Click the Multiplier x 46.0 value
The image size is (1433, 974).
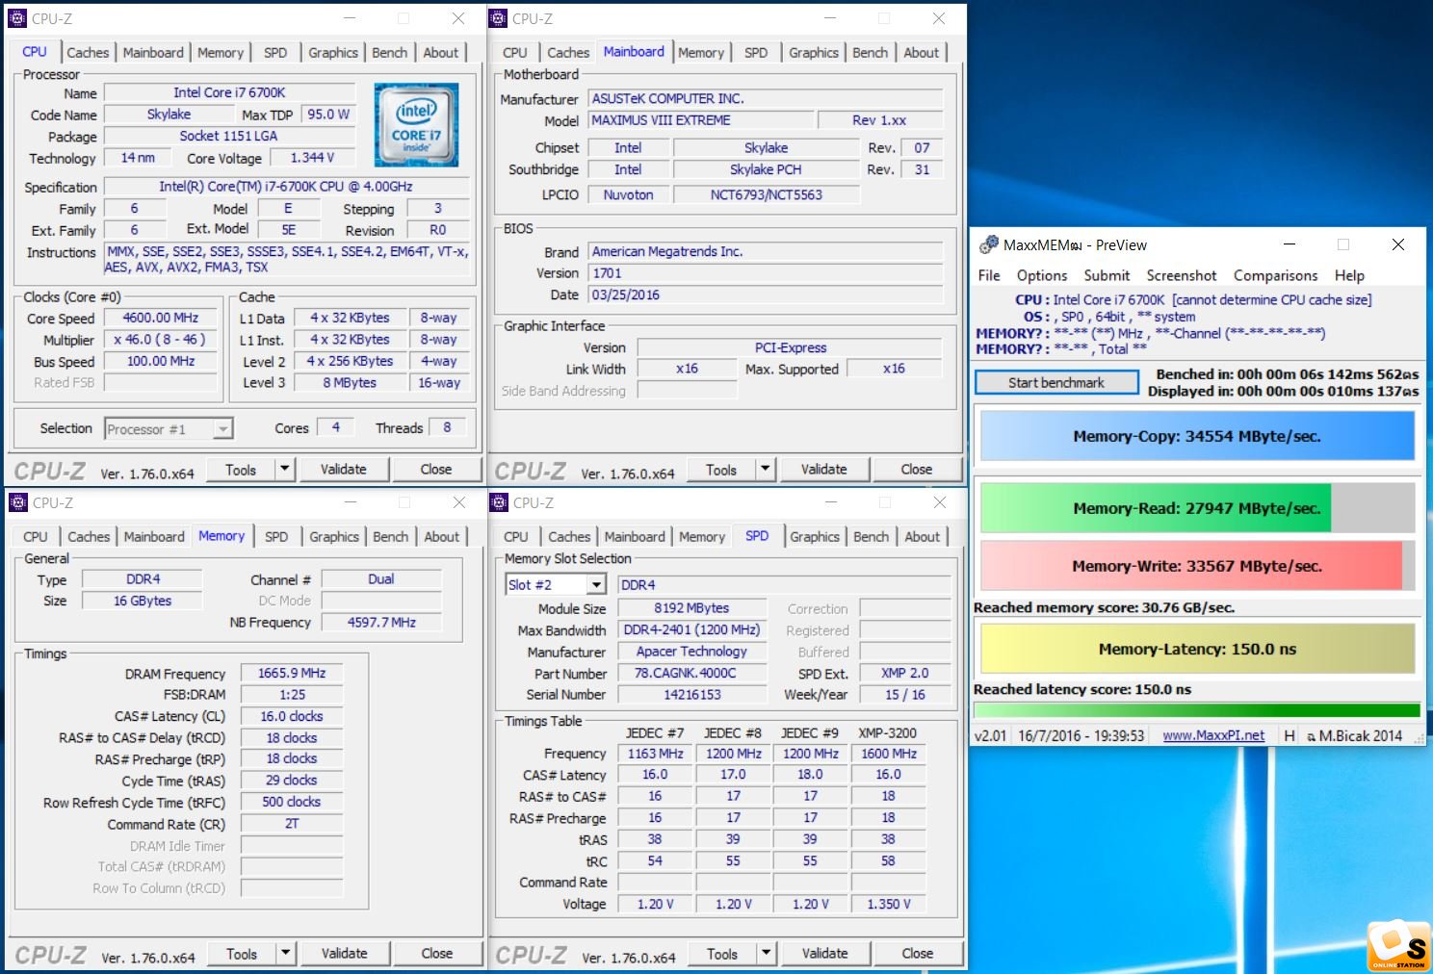point(161,340)
